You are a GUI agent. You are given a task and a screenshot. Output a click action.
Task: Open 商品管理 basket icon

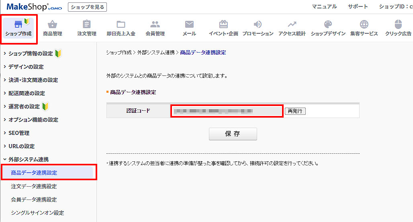(x=52, y=24)
